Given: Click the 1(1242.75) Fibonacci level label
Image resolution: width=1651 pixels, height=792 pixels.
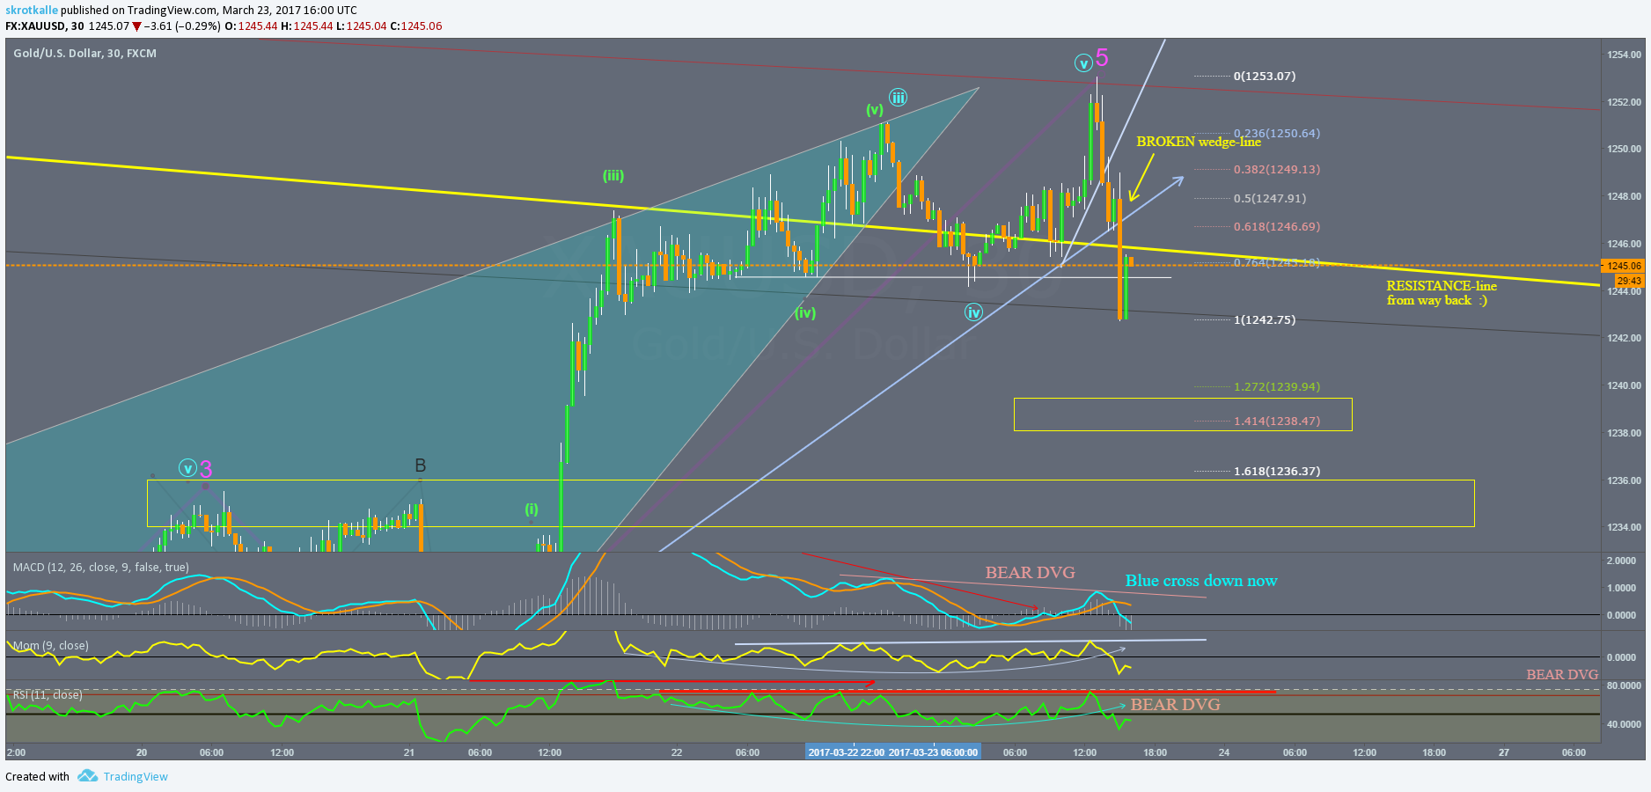Looking at the screenshot, I should click(x=1265, y=320).
